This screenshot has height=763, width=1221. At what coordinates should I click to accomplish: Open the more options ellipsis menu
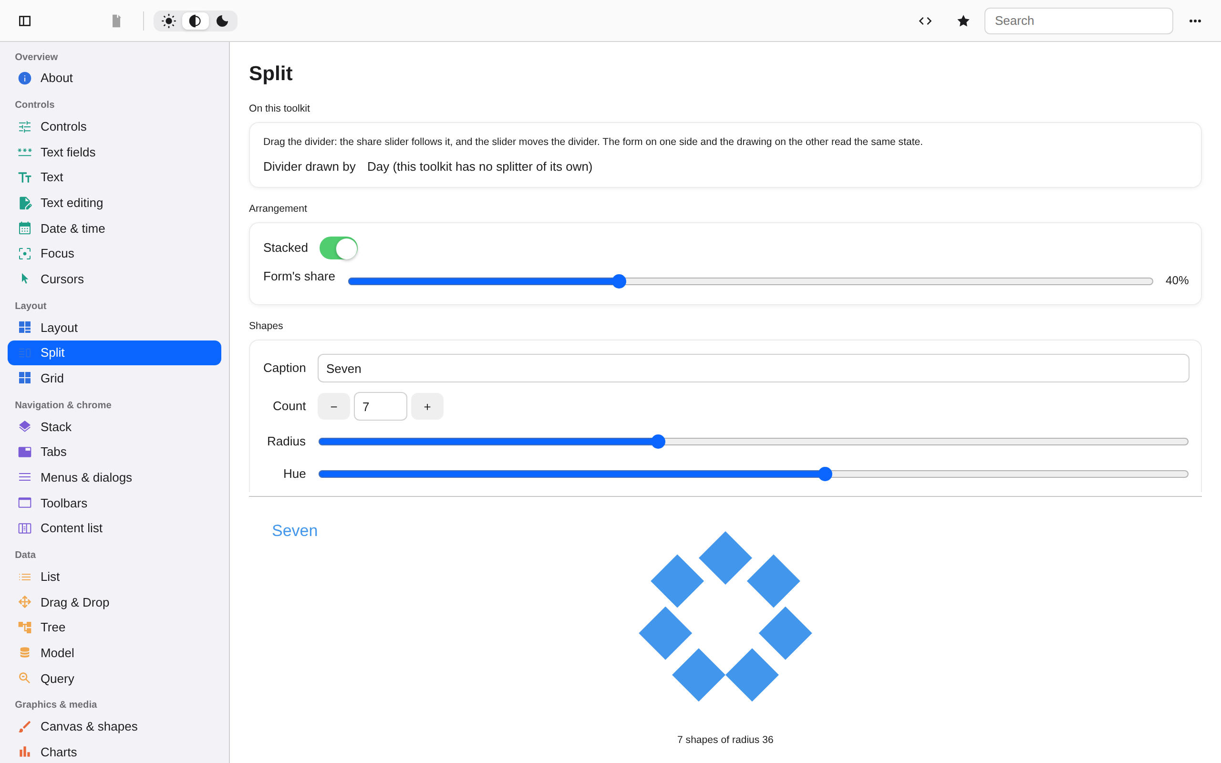click(1195, 21)
